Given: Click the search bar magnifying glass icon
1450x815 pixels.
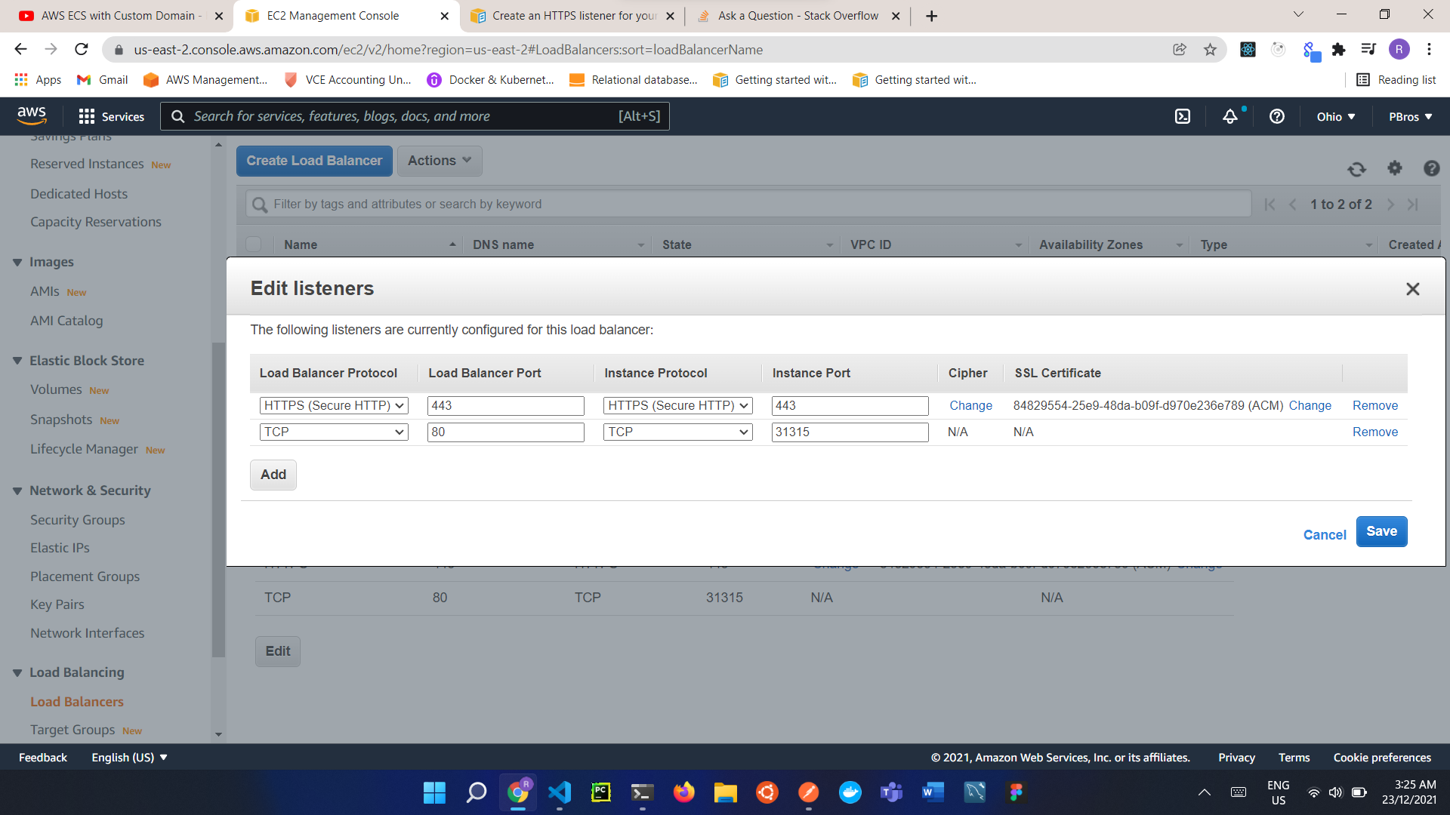Looking at the screenshot, I should (x=176, y=116).
